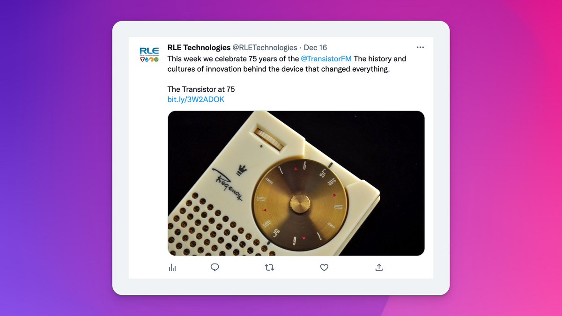Viewport: 562px width, 316px height.
Task: Open the tweet's more options (three dots) menu
Action: (x=420, y=47)
